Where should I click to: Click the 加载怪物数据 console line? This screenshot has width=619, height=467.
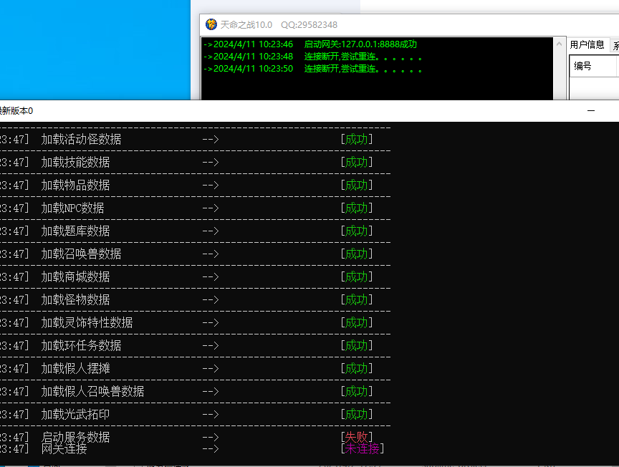pyautogui.click(x=186, y=299)
